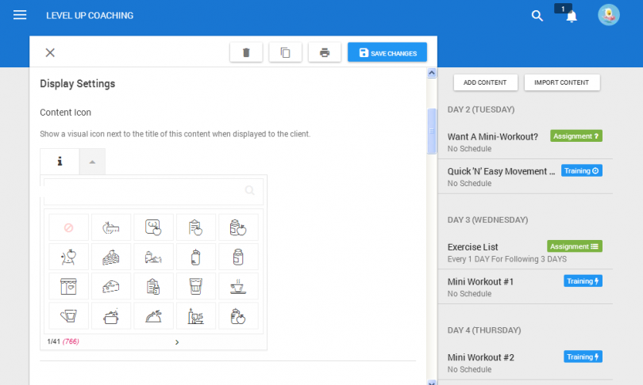Click the Training badge on Mini Workout #1
Image resolution: width=643 pixels, height=385 pixels.
(x=583, y=281)
